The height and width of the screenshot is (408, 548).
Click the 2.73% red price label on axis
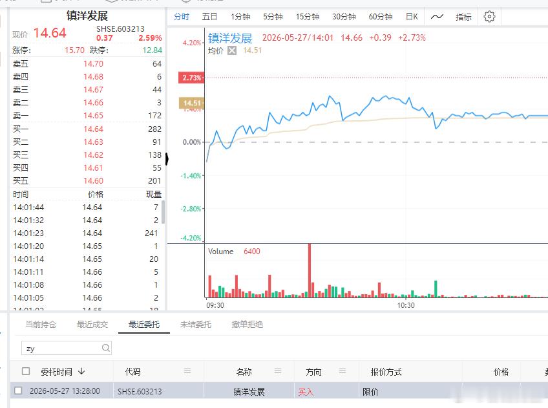click(191, 78)
